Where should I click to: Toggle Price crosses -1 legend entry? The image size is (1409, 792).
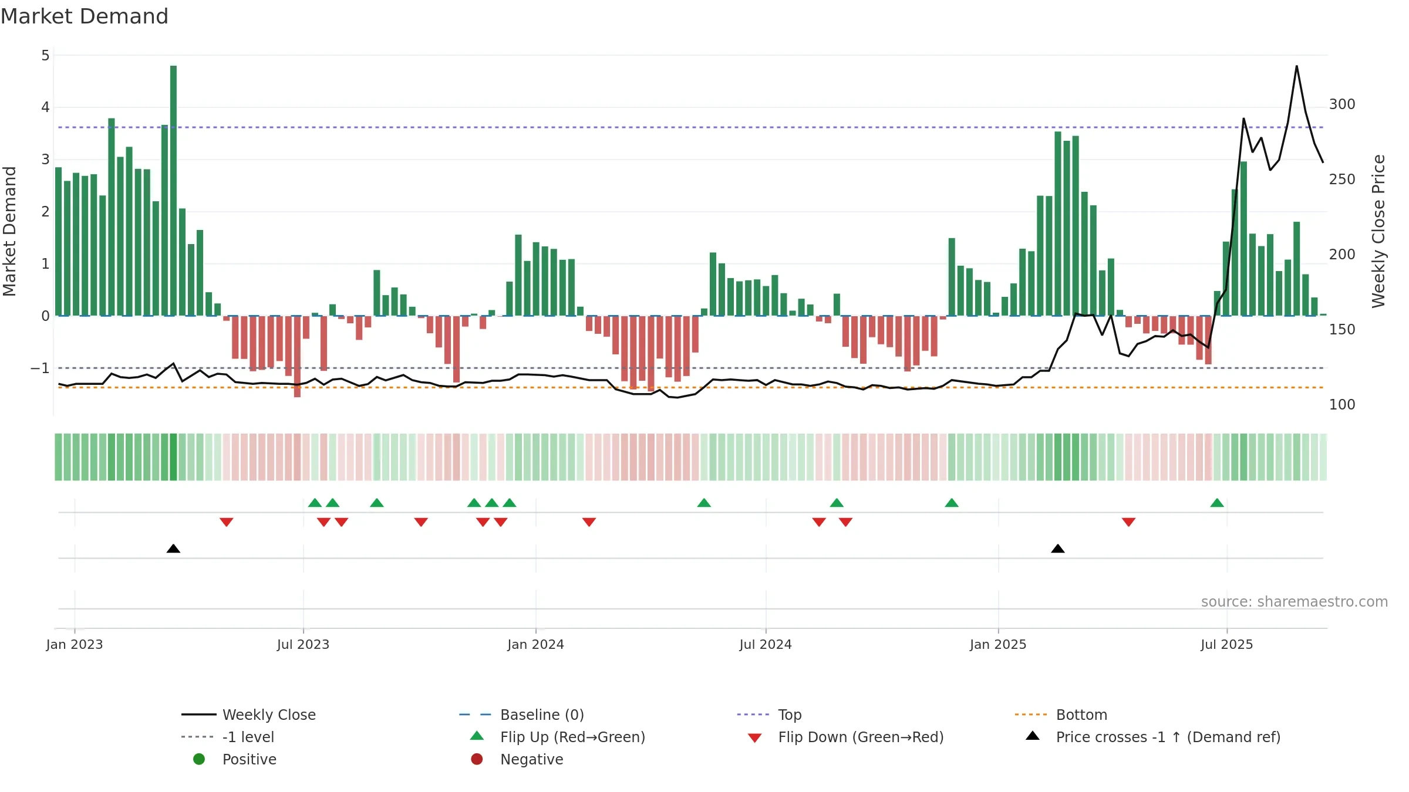click(x=1153, y=737)
